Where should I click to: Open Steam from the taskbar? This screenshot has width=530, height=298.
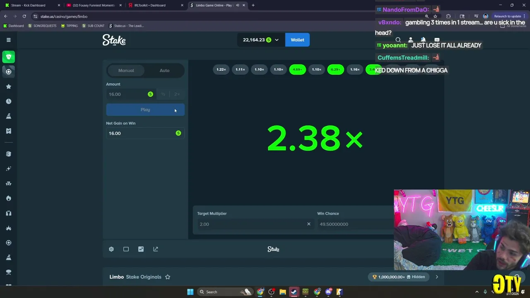point(294,292)
